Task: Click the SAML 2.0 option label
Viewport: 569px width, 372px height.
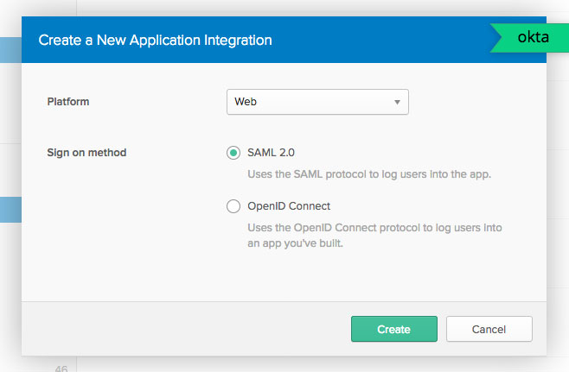Action: (x=272, y=153)
